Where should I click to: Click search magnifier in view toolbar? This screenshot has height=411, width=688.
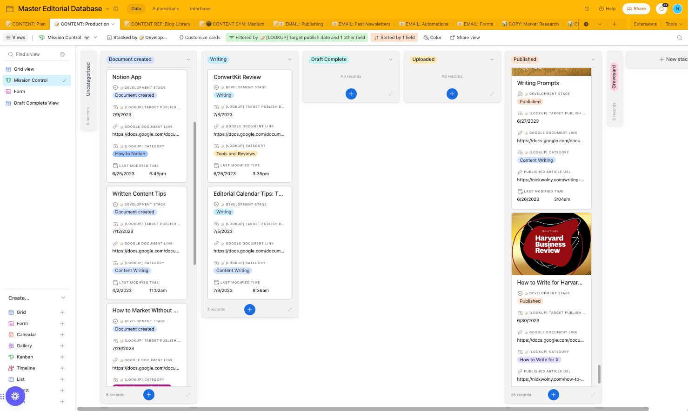(680, 38)
